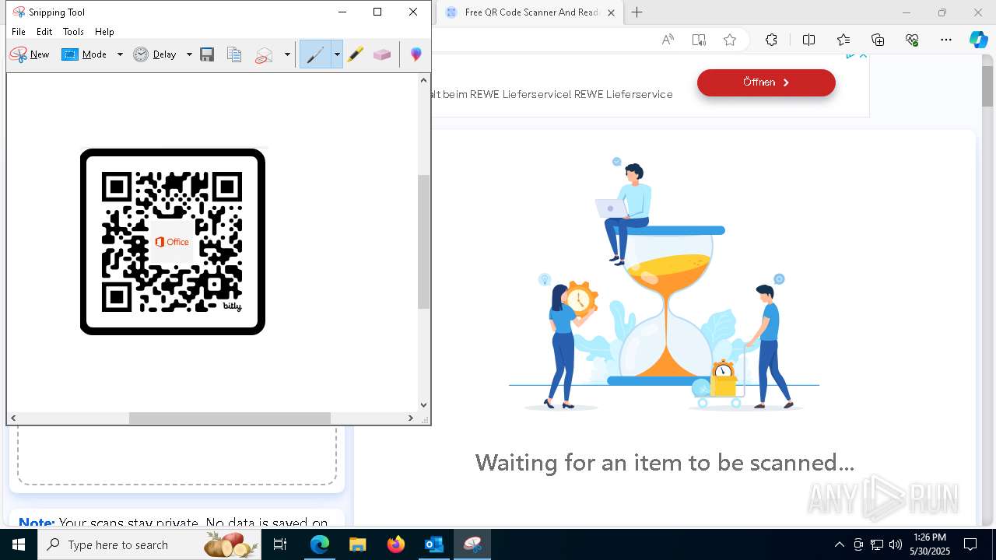
Task: Maximize the Snipping Tool window
Action: [x=377, y=12]
